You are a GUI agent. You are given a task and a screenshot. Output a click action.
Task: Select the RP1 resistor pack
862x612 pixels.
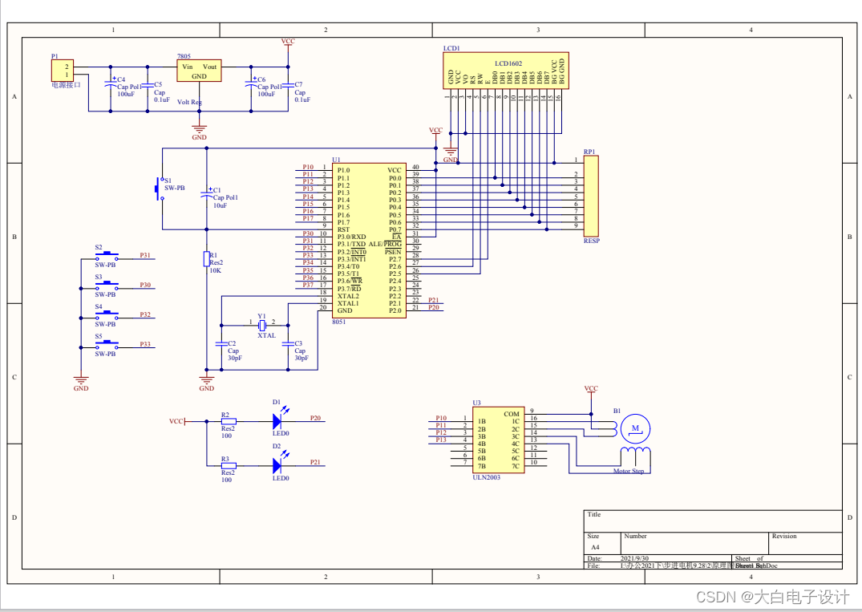click(591, 196)
